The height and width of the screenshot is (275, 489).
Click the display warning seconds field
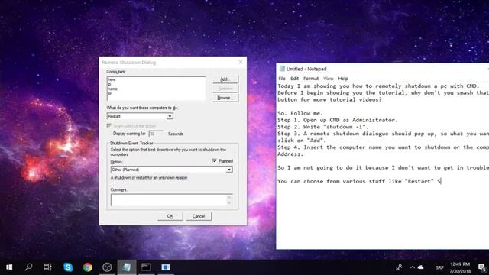tap(156, 134)
